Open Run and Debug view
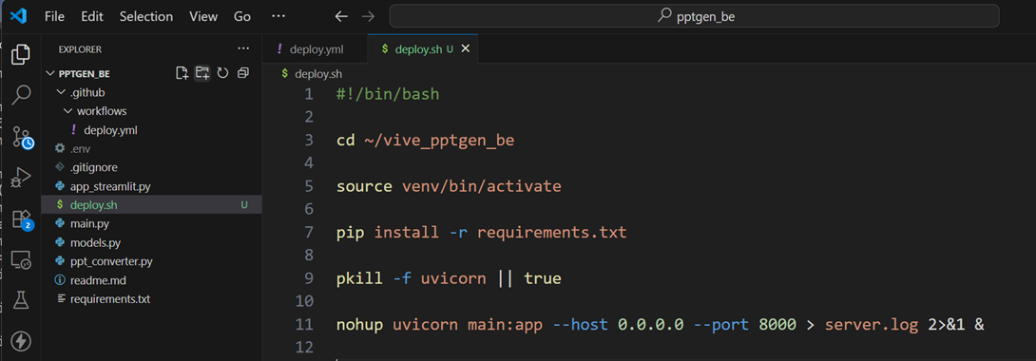Viewport: 1036px width, 361px height. click(x=21, y=178)
